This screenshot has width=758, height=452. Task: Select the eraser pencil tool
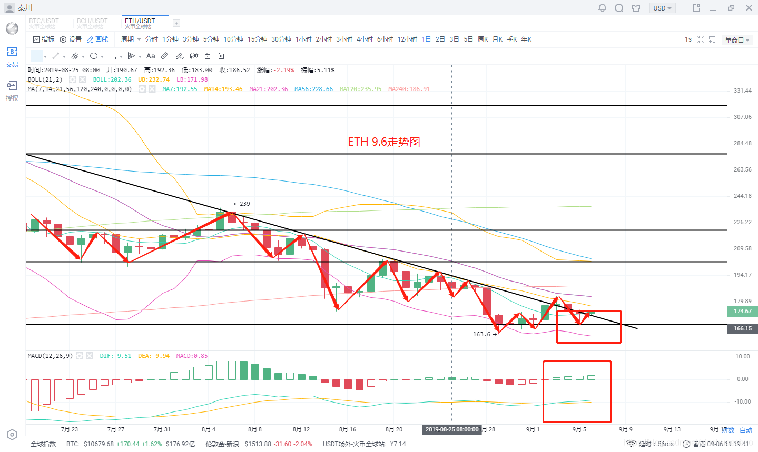click(180, 56)
